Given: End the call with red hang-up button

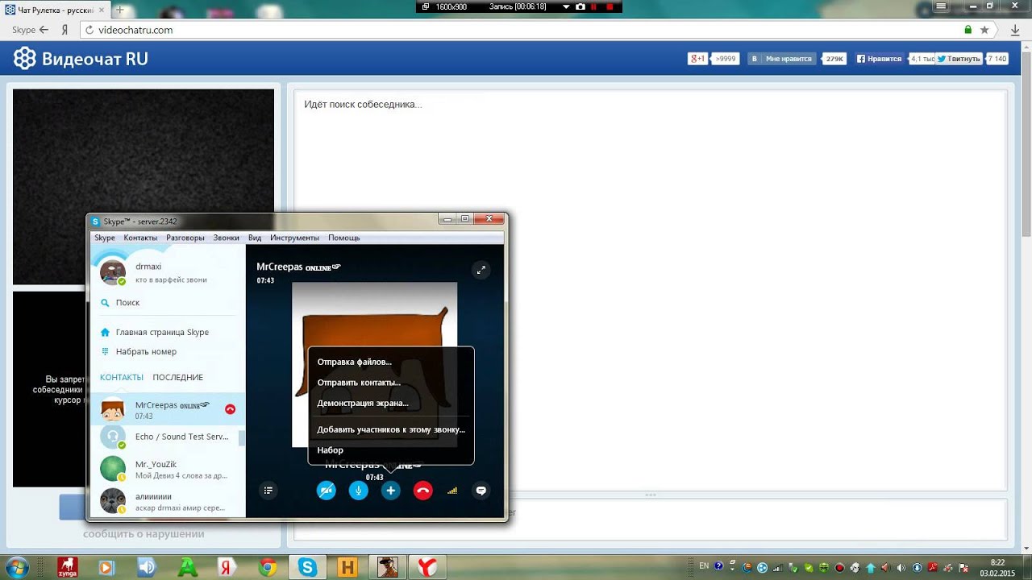Looking at the screenshot, I should tap(422, 490).
